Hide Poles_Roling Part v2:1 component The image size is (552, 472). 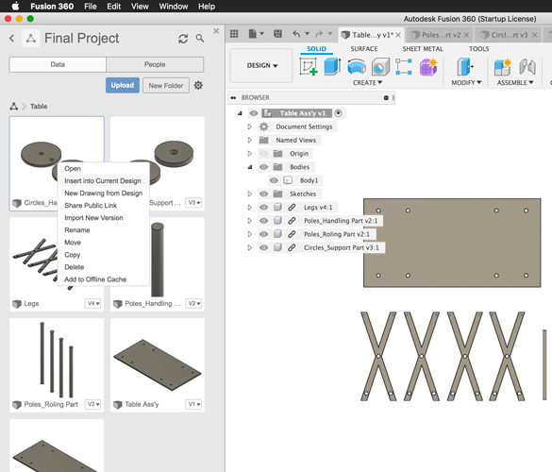pyautogui.click(x=263, y=234)
